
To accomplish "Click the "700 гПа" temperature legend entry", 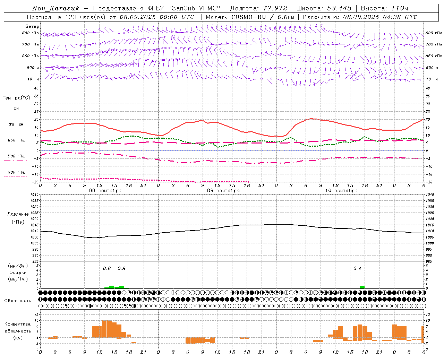I will [16, 156].
